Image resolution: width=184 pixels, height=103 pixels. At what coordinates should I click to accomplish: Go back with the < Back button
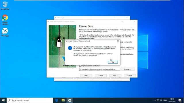point(101,76)
